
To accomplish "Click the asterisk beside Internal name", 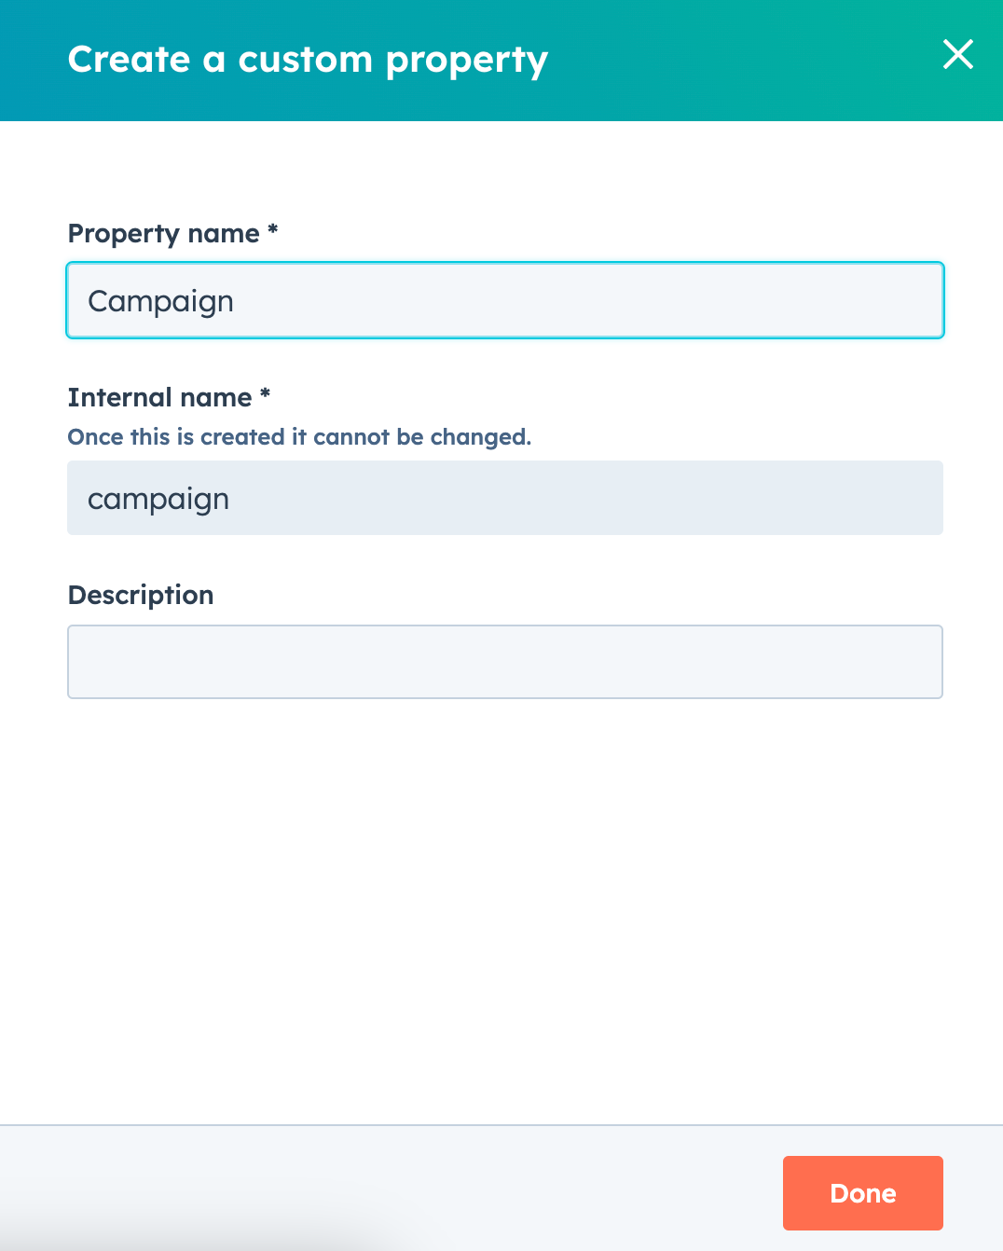I will pos(266,392).
